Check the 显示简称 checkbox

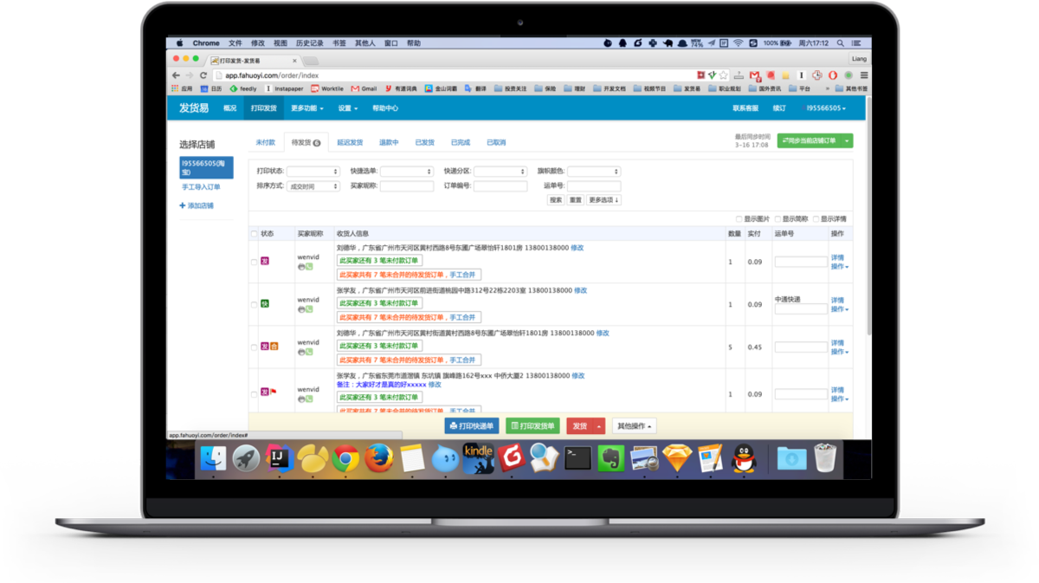point(778,219)
